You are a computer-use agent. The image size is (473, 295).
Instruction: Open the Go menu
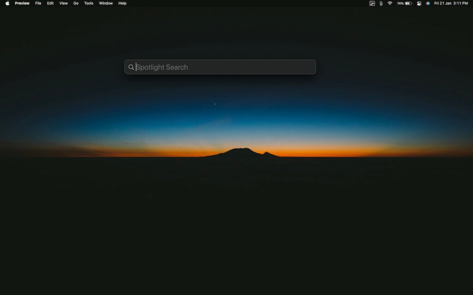pyautogui.click(x=76, y=3)
